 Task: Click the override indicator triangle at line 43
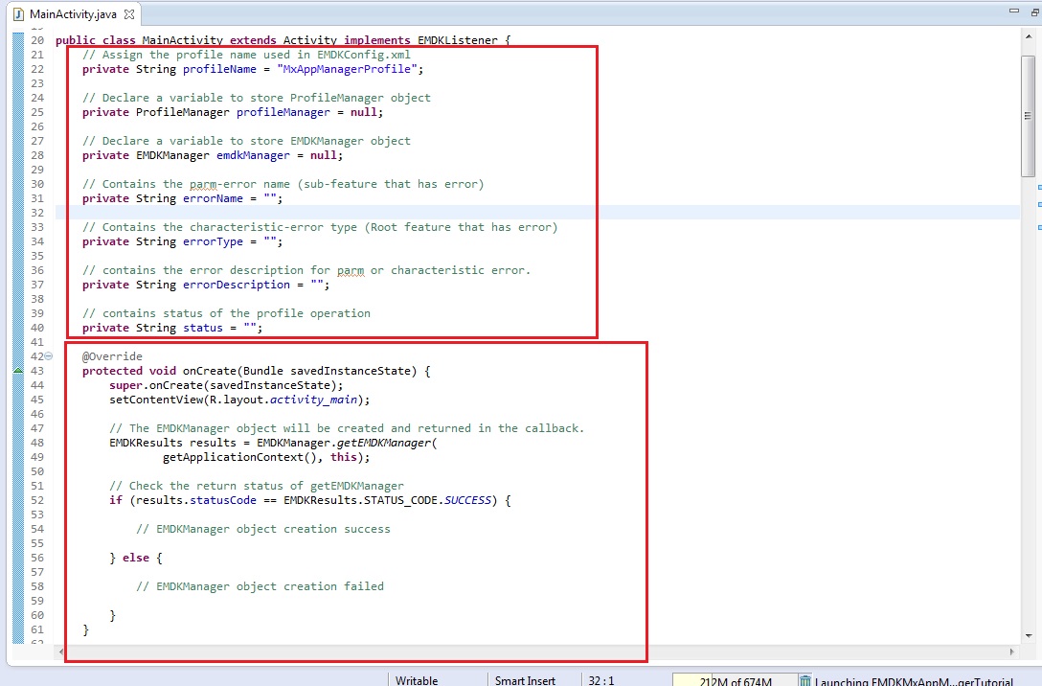pos(18,371)
